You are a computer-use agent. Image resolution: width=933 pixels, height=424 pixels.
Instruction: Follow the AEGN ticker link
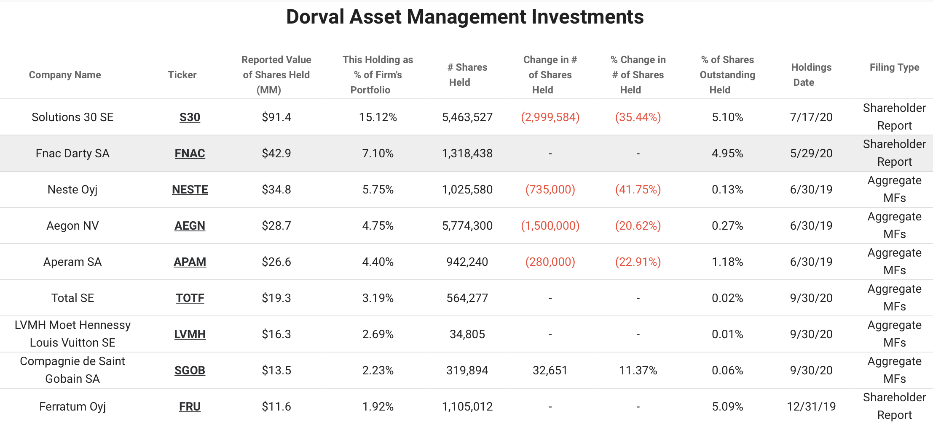click(x=190, y=226)
